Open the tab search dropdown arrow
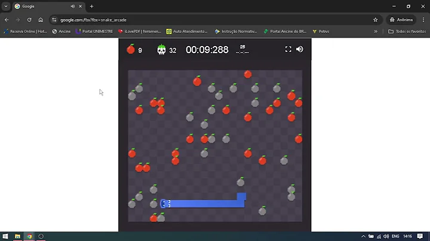The width and height of the screenshot is (430, 241). (x=6, y=6)
